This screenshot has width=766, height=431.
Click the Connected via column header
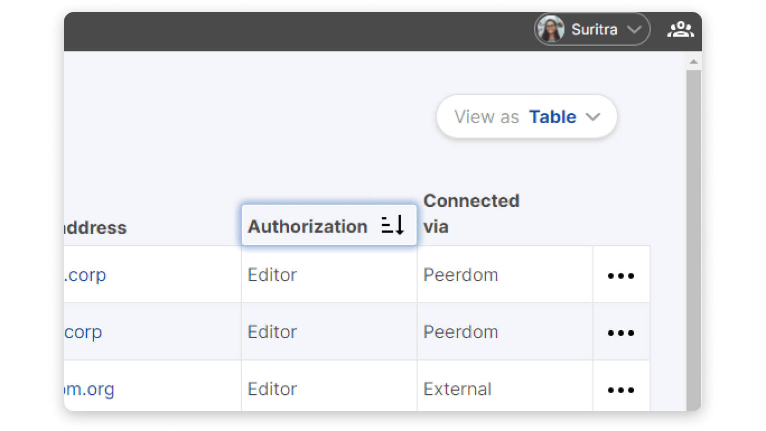click(471, 214)
